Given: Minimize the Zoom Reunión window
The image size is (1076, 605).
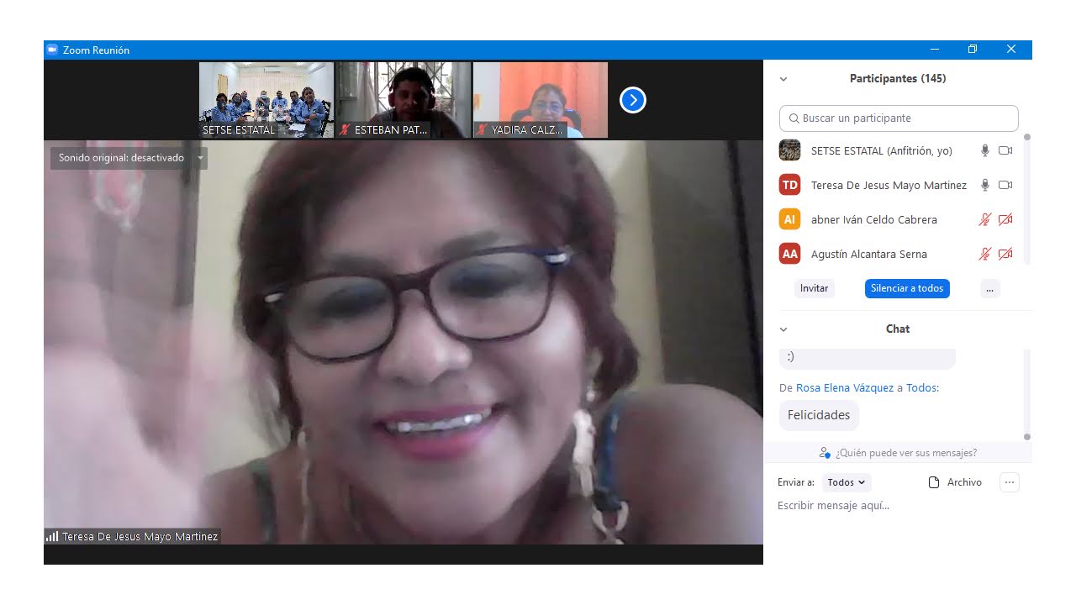Looking at the screenshot, I should (x=934, y=50).
